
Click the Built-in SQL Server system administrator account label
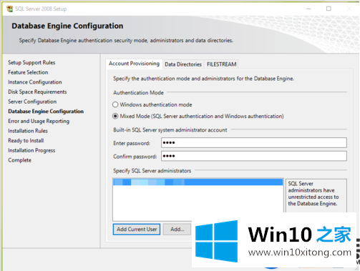(x=170, y=130)
